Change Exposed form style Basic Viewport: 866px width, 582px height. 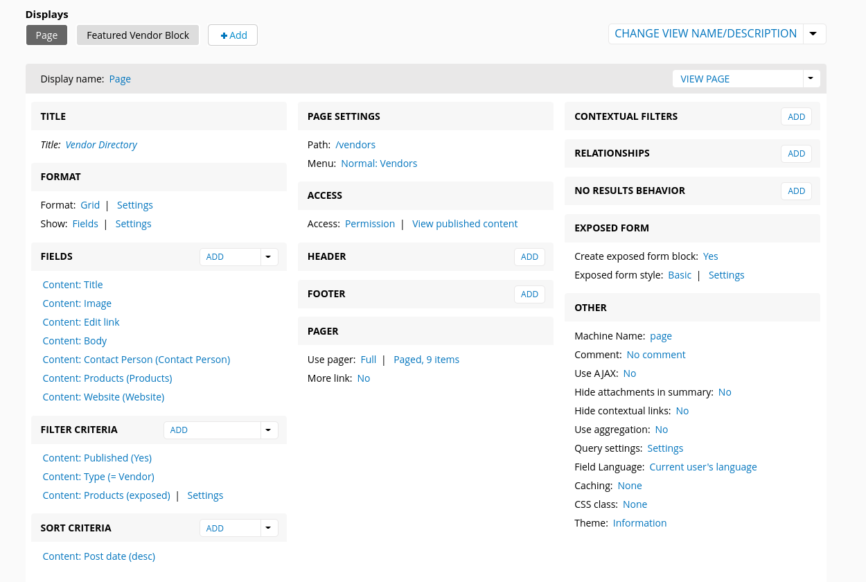pos(680,275)
